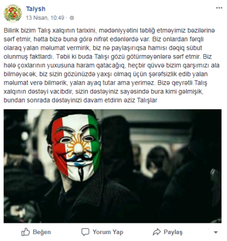
Task: Click the curved arrow share icon
Action: 157,232
